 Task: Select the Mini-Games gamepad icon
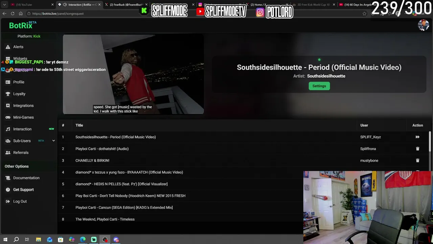(8, 117)
